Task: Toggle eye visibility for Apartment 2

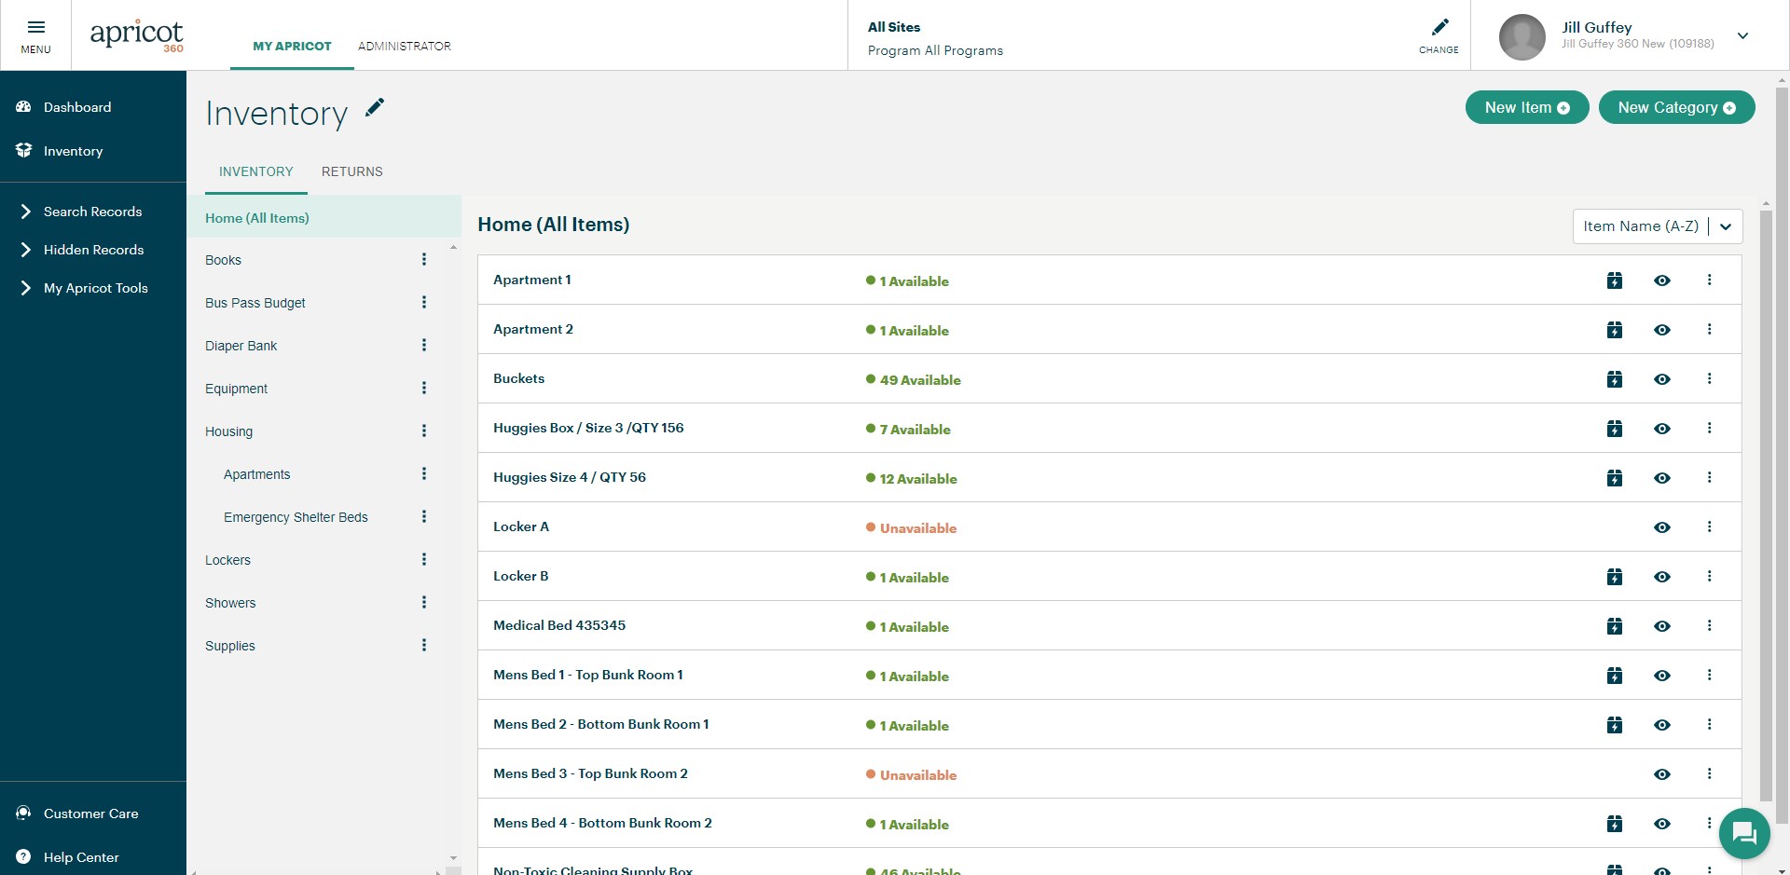Action: pos(1661,330)
